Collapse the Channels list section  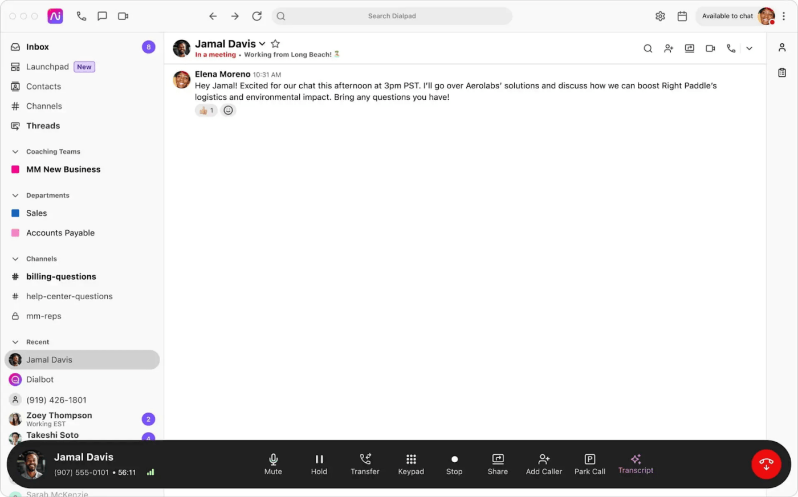tap(15, 259)
